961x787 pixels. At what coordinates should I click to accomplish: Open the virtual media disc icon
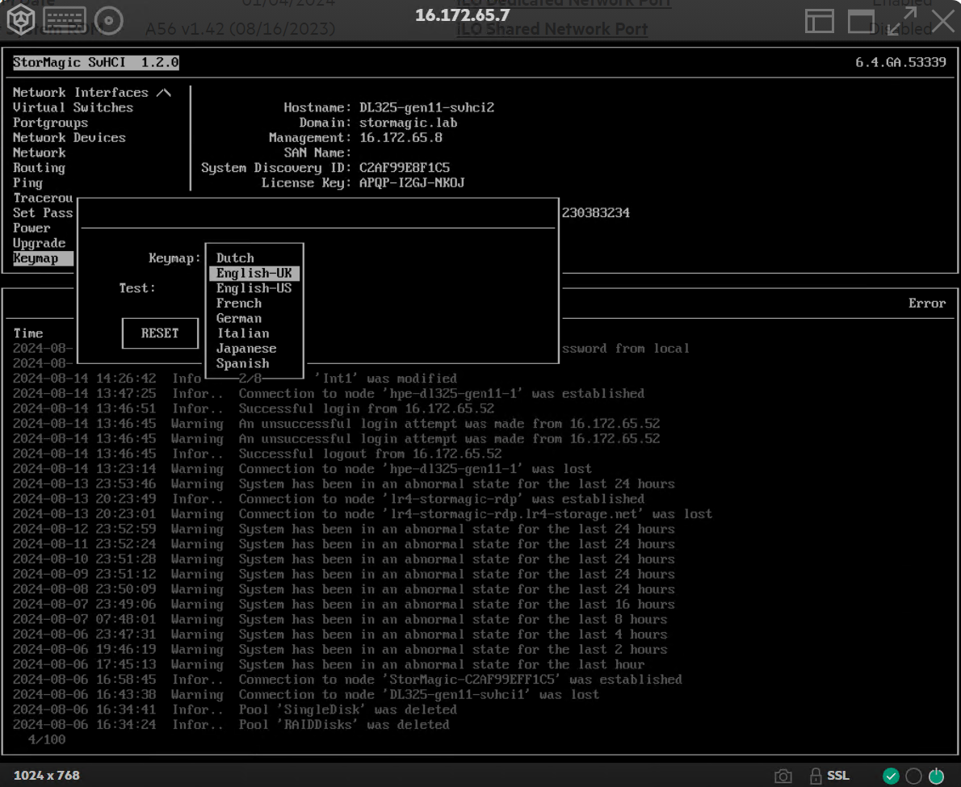point(108,21)
